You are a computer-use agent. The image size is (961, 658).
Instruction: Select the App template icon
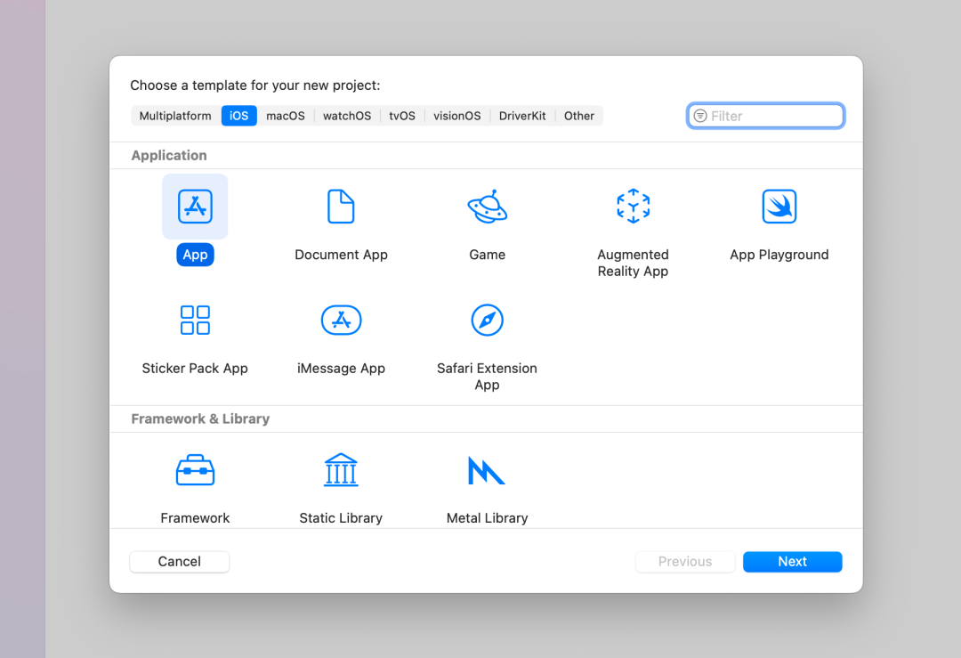(x=195, y=207)
